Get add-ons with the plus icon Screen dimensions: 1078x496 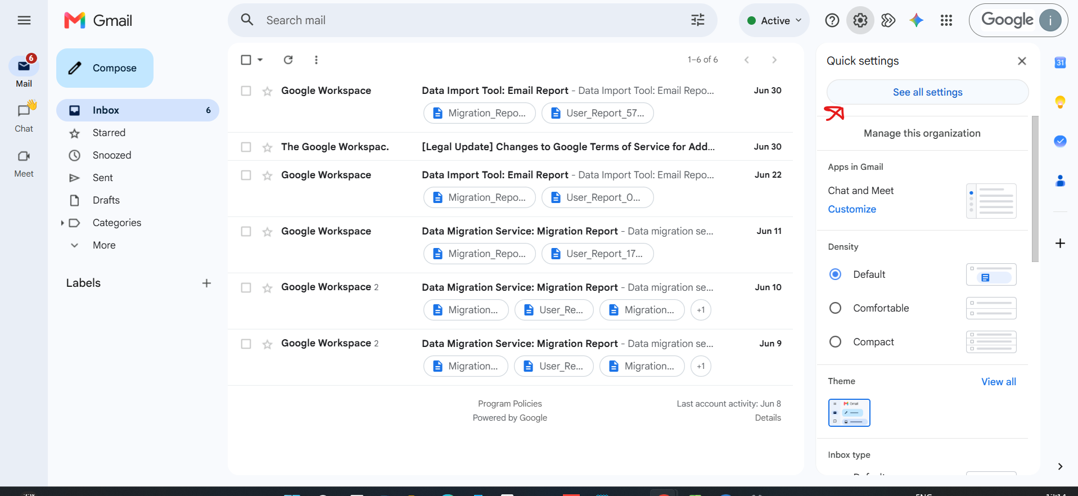[1060, 243]
